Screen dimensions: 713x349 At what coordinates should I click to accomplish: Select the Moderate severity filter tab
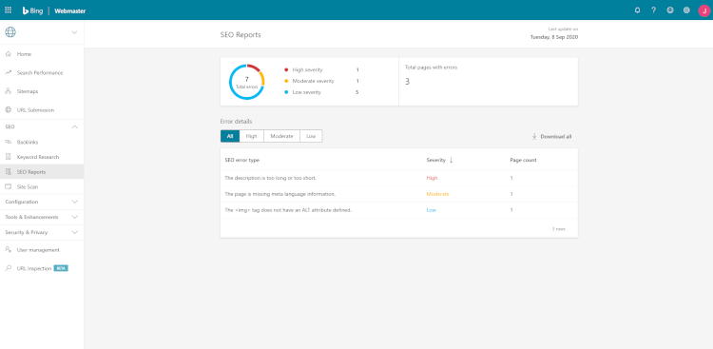[282, 136]
